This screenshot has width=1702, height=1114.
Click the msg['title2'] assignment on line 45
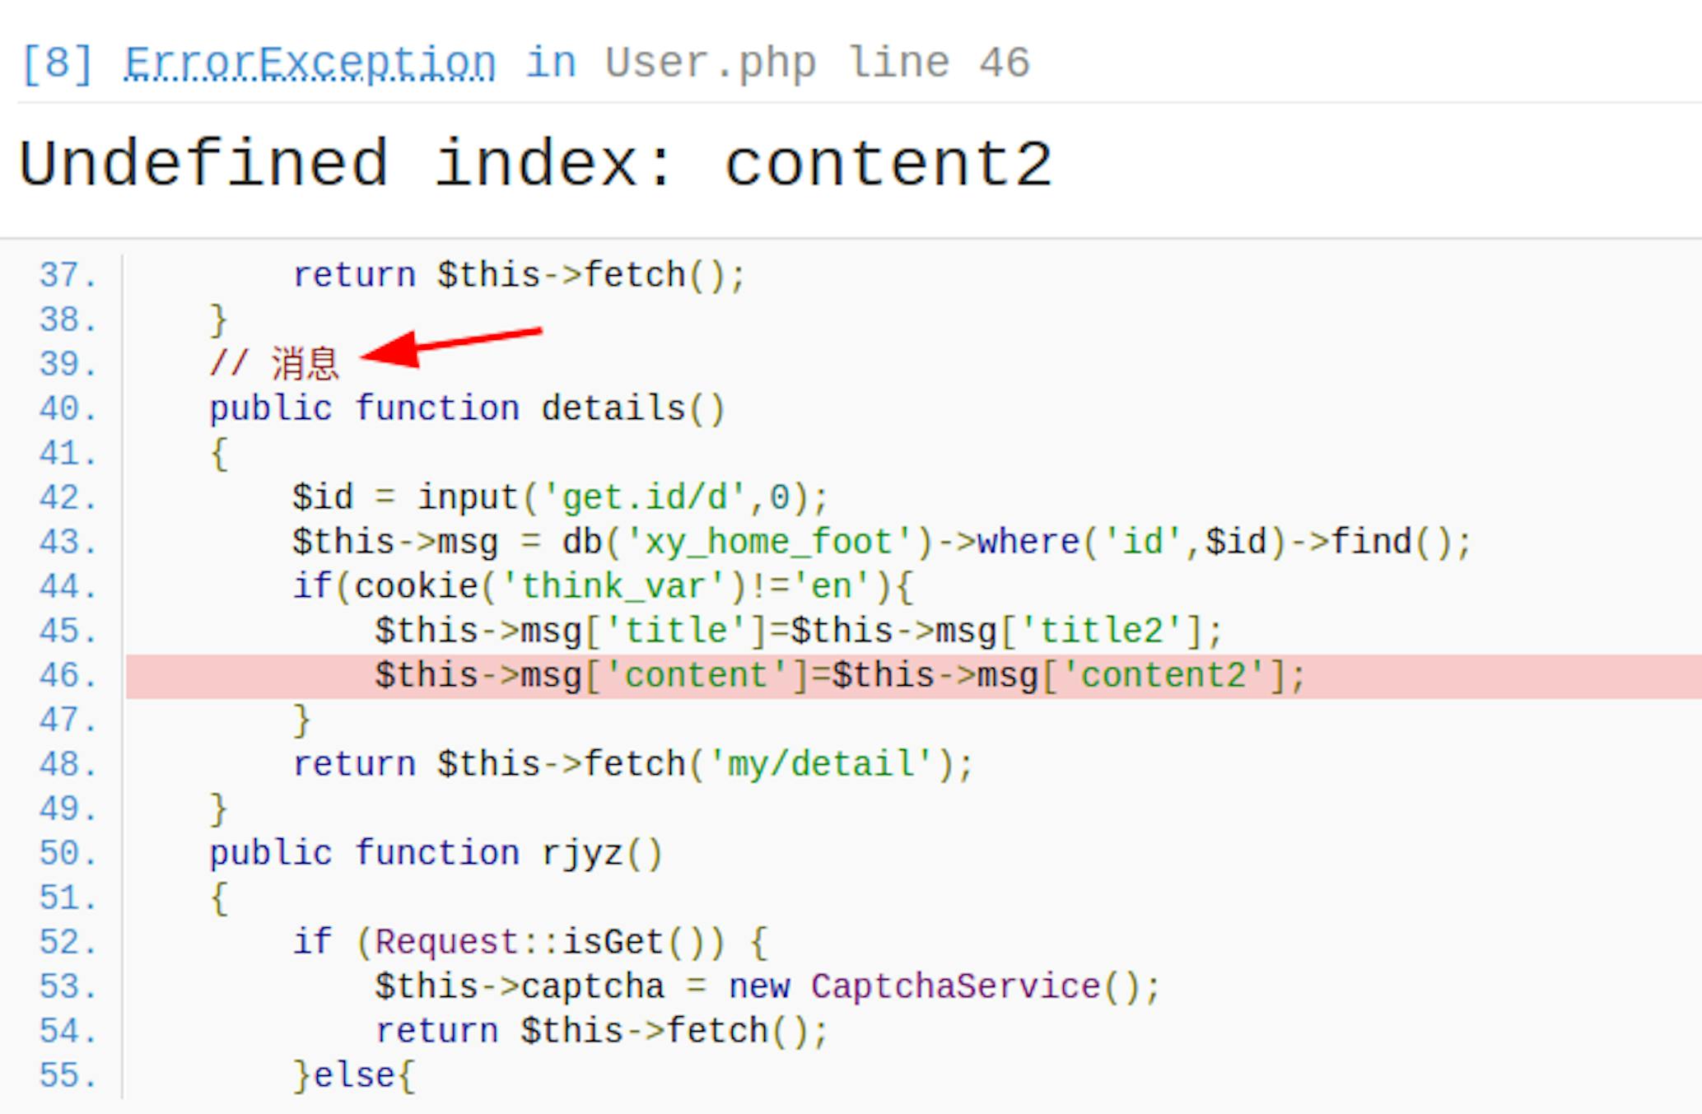799,632
